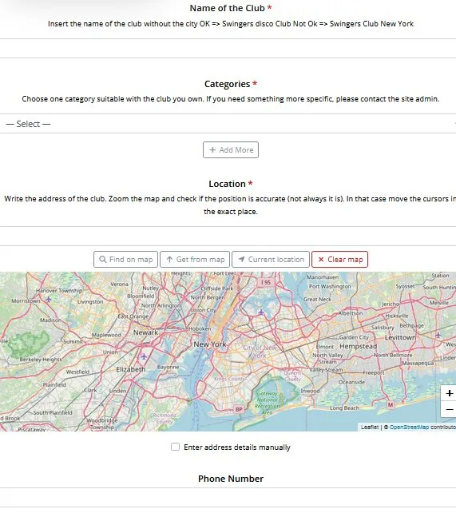Click the Westfield label on map
456x513 pixels.
pyautogui.click(x=77, y=372)
